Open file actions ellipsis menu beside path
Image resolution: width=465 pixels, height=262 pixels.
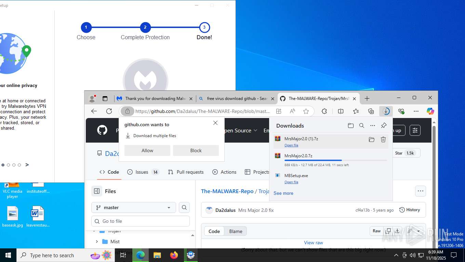[420, 191]
